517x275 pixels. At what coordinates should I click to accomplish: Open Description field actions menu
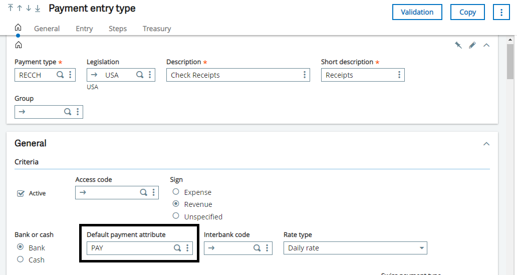[305, 75]
